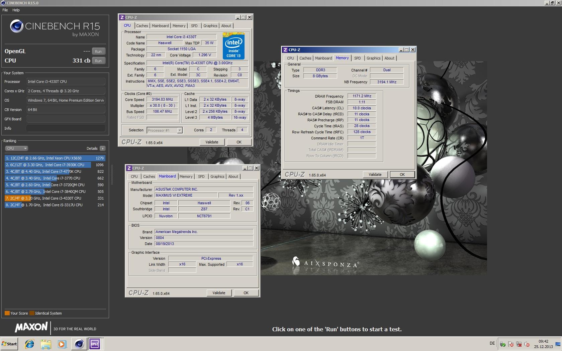
Task: Switch to Cinebench taskbar icon
Action: [x=79, y=344]
